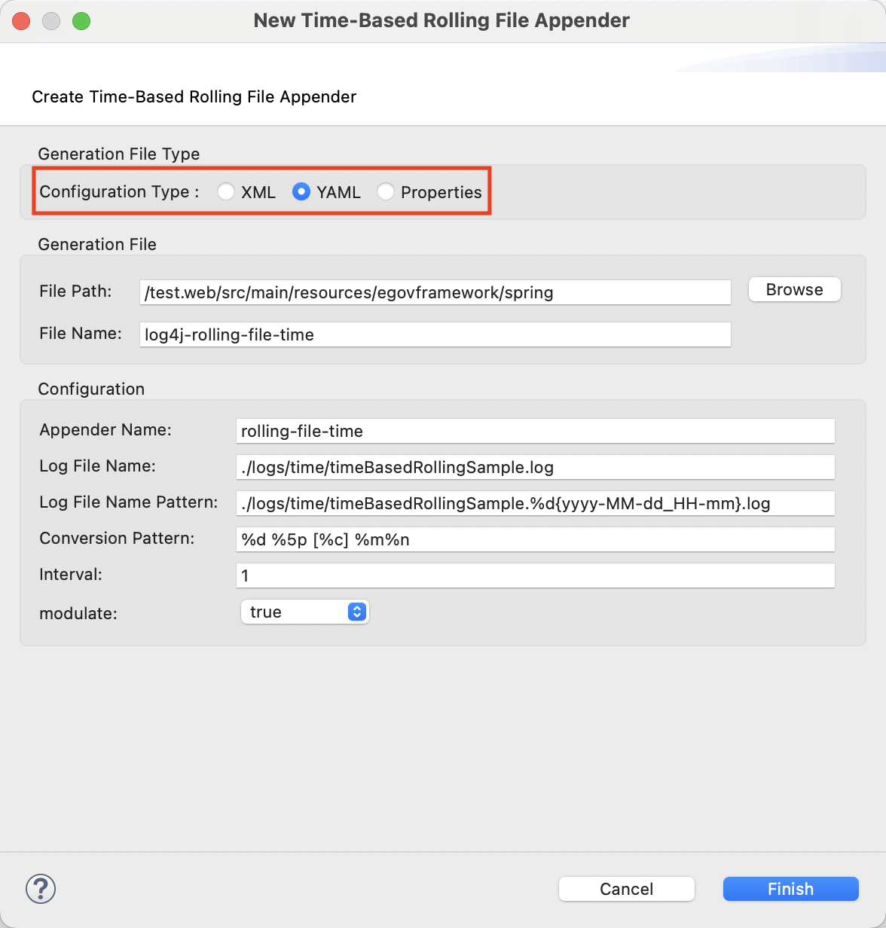Image resolution: width=886 pixels, height=928 pixels.
Task: Focus the File Path text field
Action: tap(435, 292)
